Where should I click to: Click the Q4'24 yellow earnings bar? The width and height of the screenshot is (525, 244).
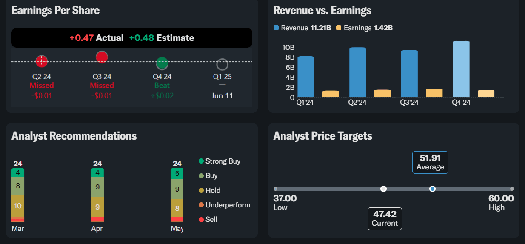coord(486,94)
